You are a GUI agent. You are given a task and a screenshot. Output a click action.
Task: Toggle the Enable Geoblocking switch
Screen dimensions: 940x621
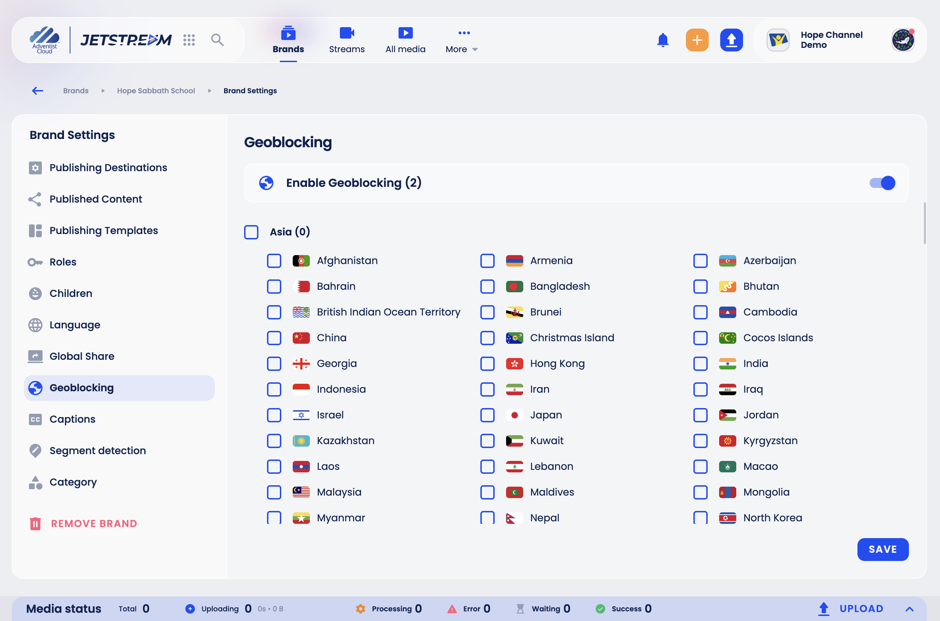coord(882,183)
